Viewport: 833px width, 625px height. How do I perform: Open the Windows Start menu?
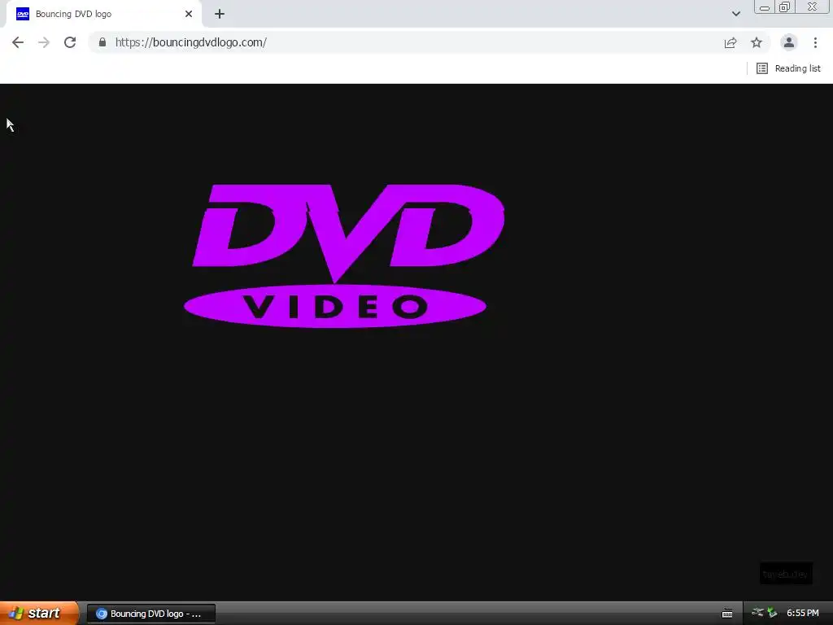39,613
